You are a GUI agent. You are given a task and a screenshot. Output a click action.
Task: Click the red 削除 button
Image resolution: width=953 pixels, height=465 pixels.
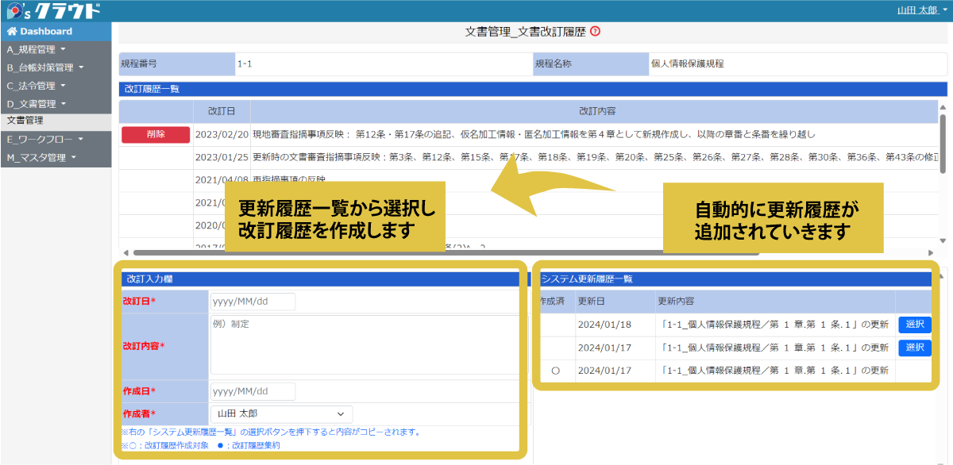(x=154, y=134)
